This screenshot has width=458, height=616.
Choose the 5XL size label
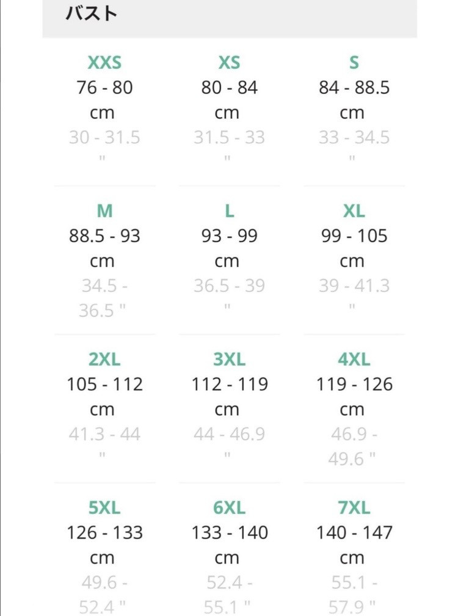(x=104, y=507)
